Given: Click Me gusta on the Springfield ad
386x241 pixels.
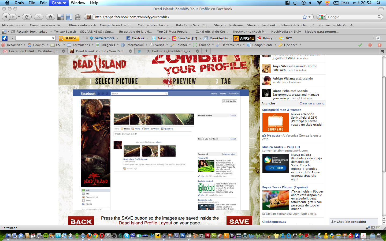Looking at the screenshot, I should tap(273, 135).
